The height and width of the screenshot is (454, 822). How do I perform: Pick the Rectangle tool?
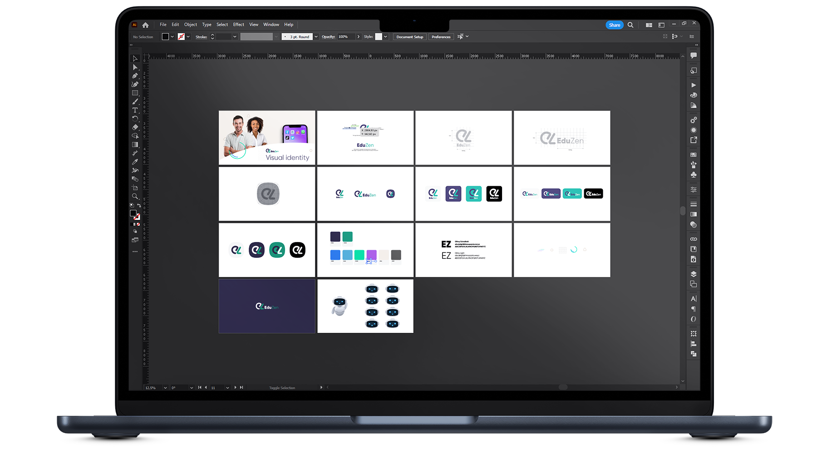(x=135, y=93)
